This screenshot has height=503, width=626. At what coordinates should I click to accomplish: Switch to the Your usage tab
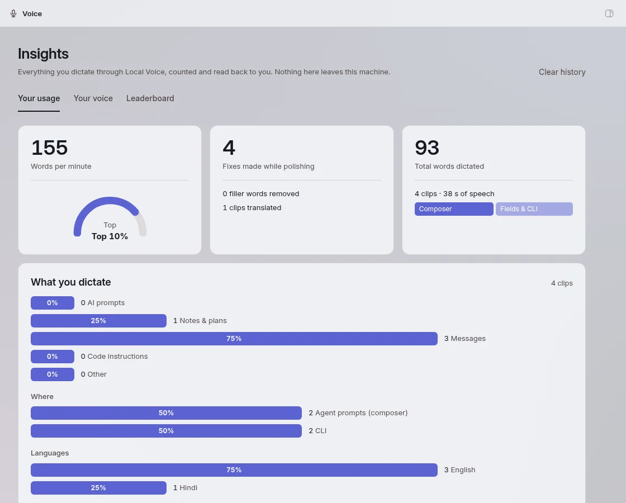pos(39,98)
